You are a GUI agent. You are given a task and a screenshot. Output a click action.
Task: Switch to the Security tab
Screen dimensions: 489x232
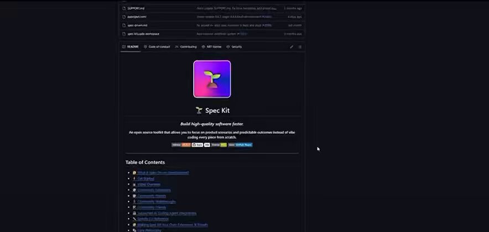234,47
